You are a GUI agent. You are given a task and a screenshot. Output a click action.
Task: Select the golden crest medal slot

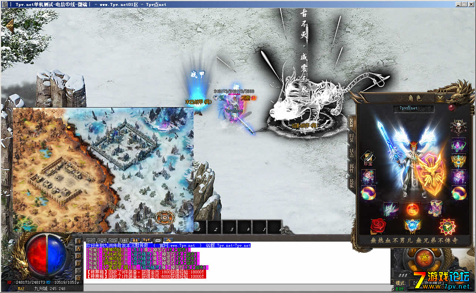coord(458,161)
